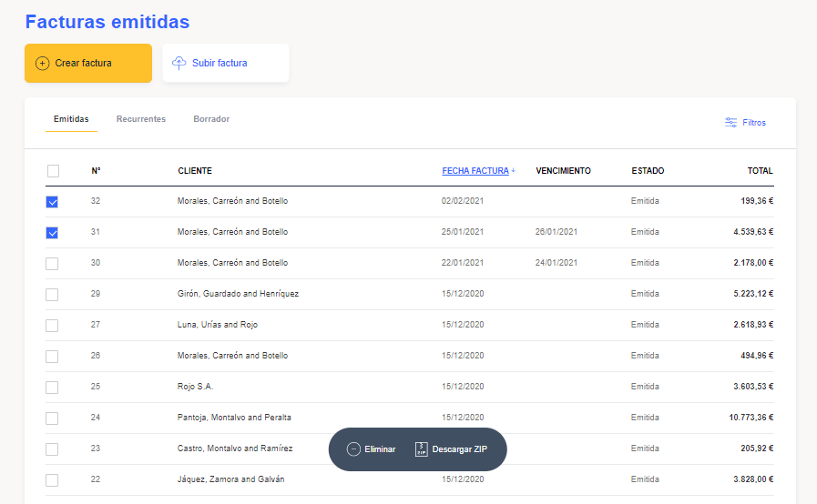Switch to the Emitidas tab
Screen dimensions: 817x504
click(x=71, y=119)
